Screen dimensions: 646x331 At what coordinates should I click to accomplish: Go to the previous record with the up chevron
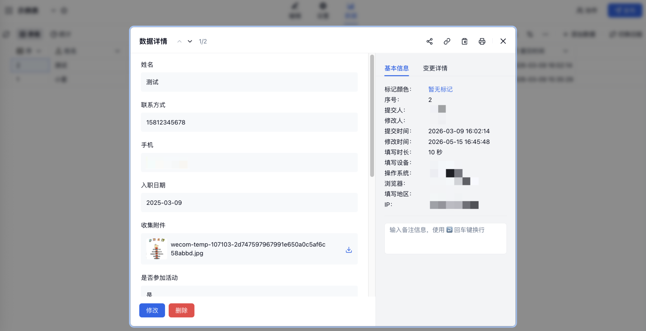pyautogui.click(x=179, y=41)
